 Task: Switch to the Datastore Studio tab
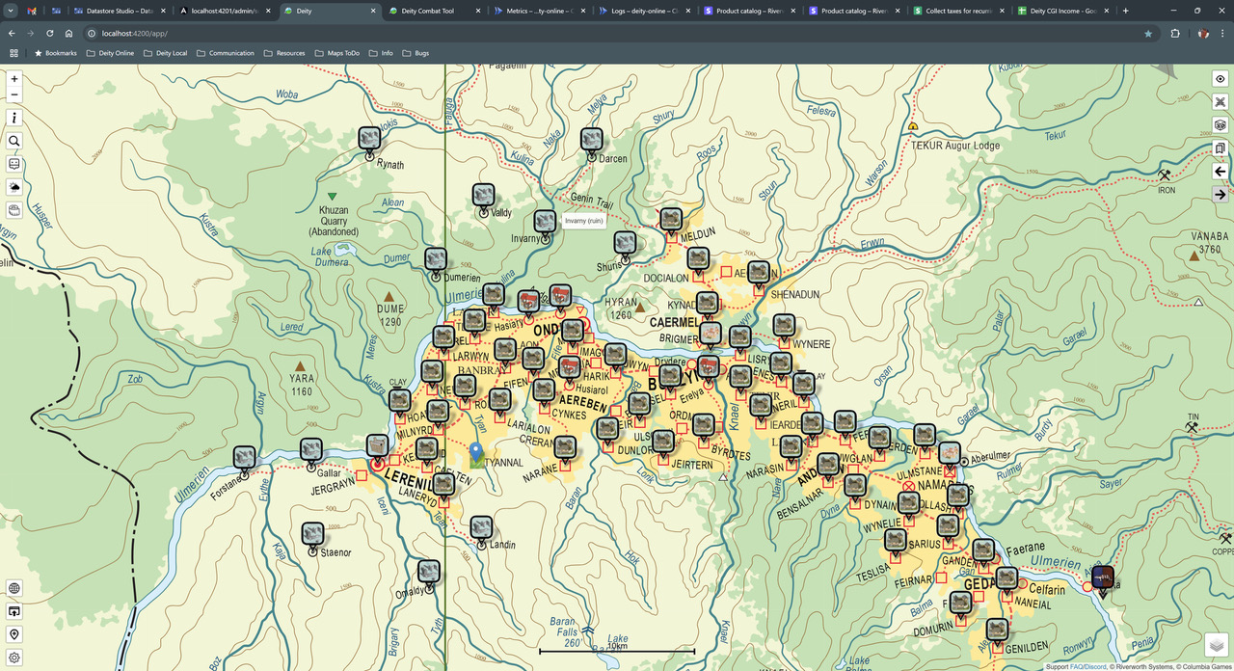119,11
